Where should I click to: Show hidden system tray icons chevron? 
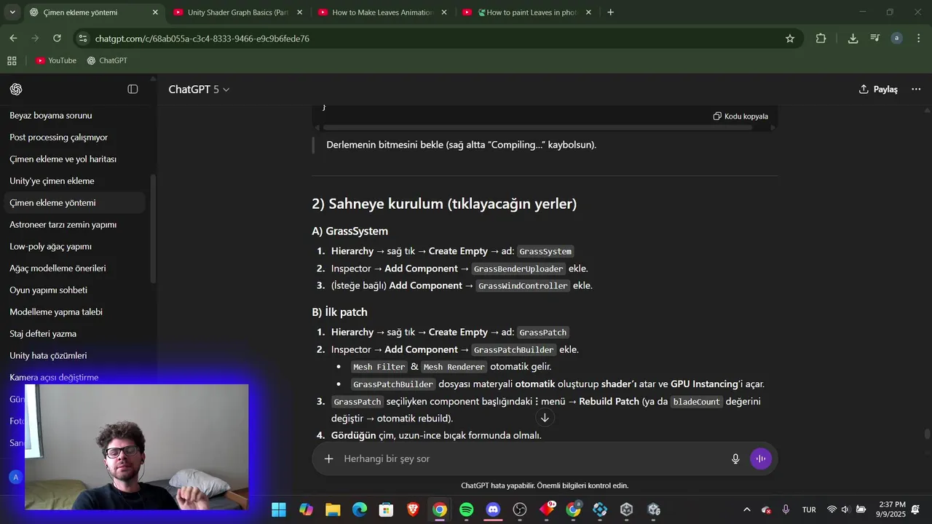pos(746,509)
